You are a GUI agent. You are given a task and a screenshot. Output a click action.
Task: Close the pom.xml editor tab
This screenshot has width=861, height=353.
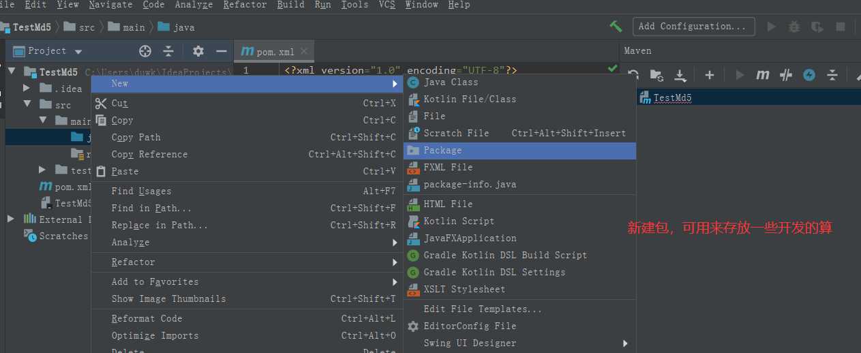[304, 51]
